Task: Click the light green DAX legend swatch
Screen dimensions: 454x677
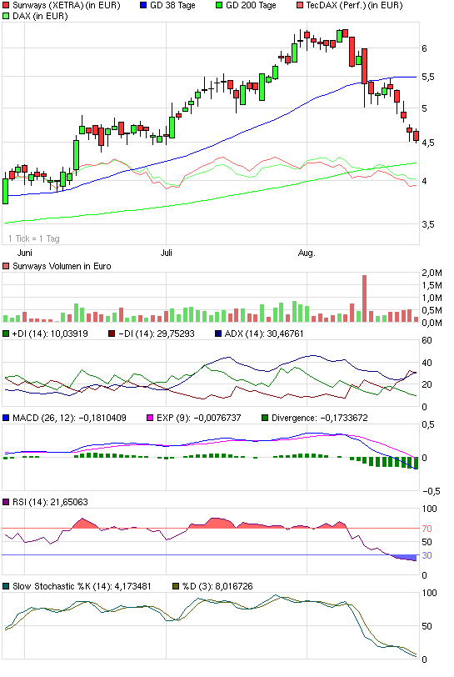Action: click(6, 16)
